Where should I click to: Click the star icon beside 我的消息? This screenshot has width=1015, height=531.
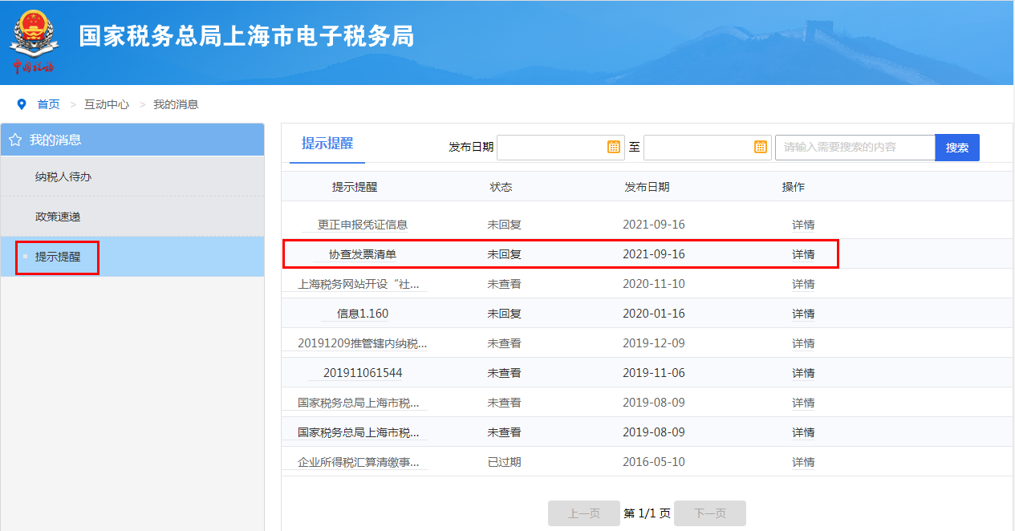(x=15, y=140)
